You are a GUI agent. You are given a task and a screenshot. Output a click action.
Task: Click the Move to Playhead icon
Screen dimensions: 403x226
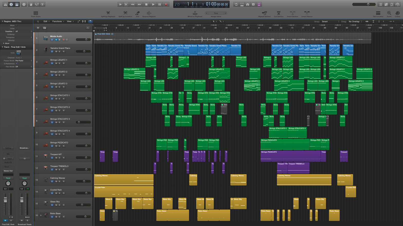pos(195,13)
